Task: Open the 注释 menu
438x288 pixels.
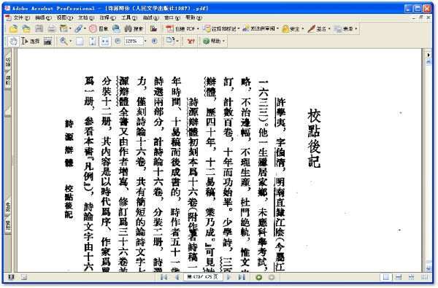Action: (x=108, y=17)
